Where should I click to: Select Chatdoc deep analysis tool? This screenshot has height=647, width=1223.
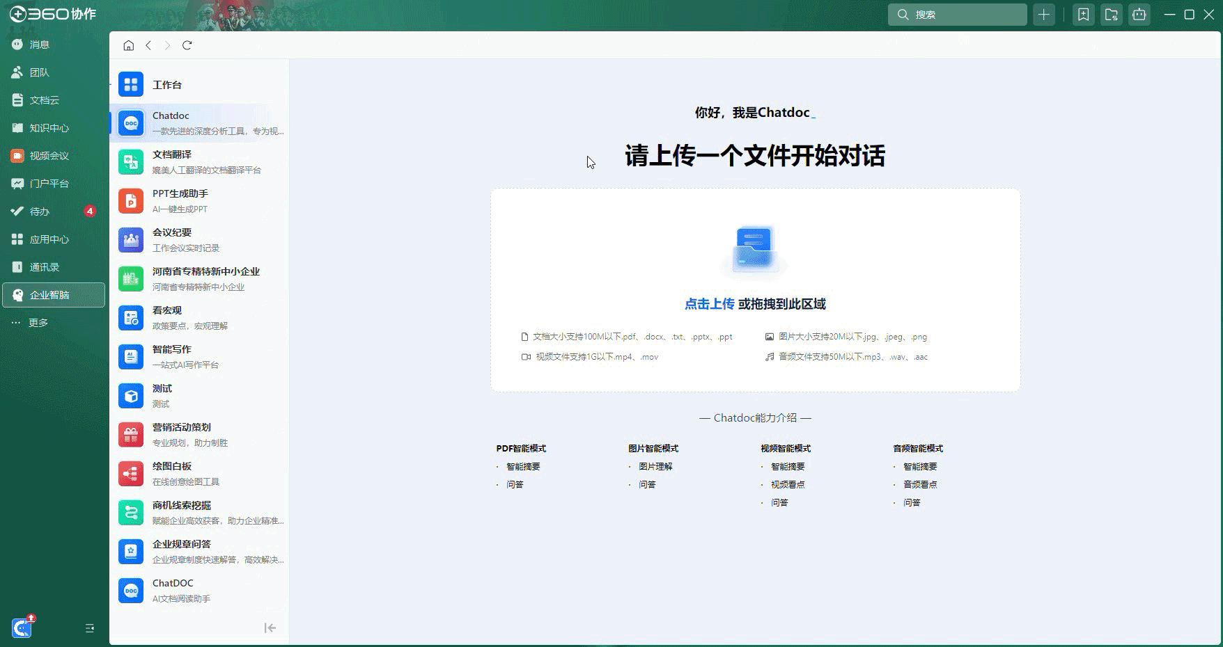pos(199,123)
